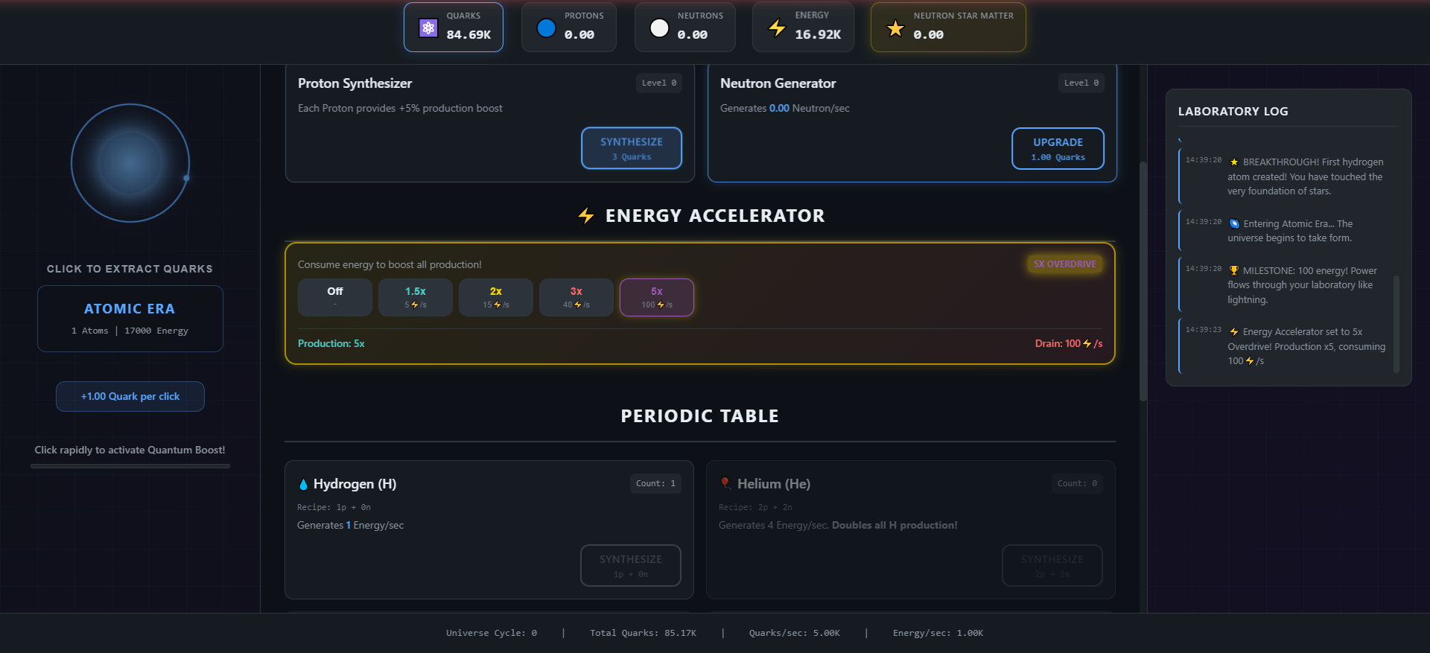Click the Neutron Star Matter star icon
The width and height of the screenshot is (1430, 653).
pyautogui.click(x=895, y=28)
